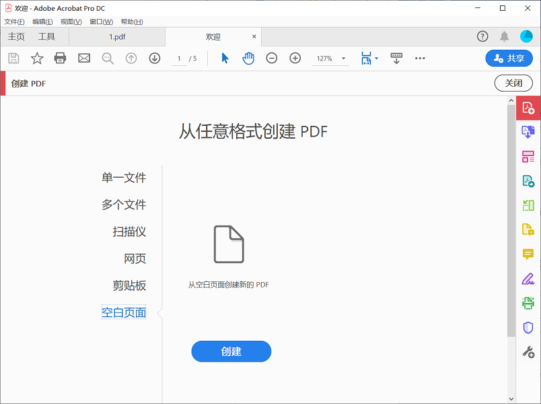Viewport: 541px width, 404px height.
Task: Expand page display options arrow
Action: click(x=376, y=58)
